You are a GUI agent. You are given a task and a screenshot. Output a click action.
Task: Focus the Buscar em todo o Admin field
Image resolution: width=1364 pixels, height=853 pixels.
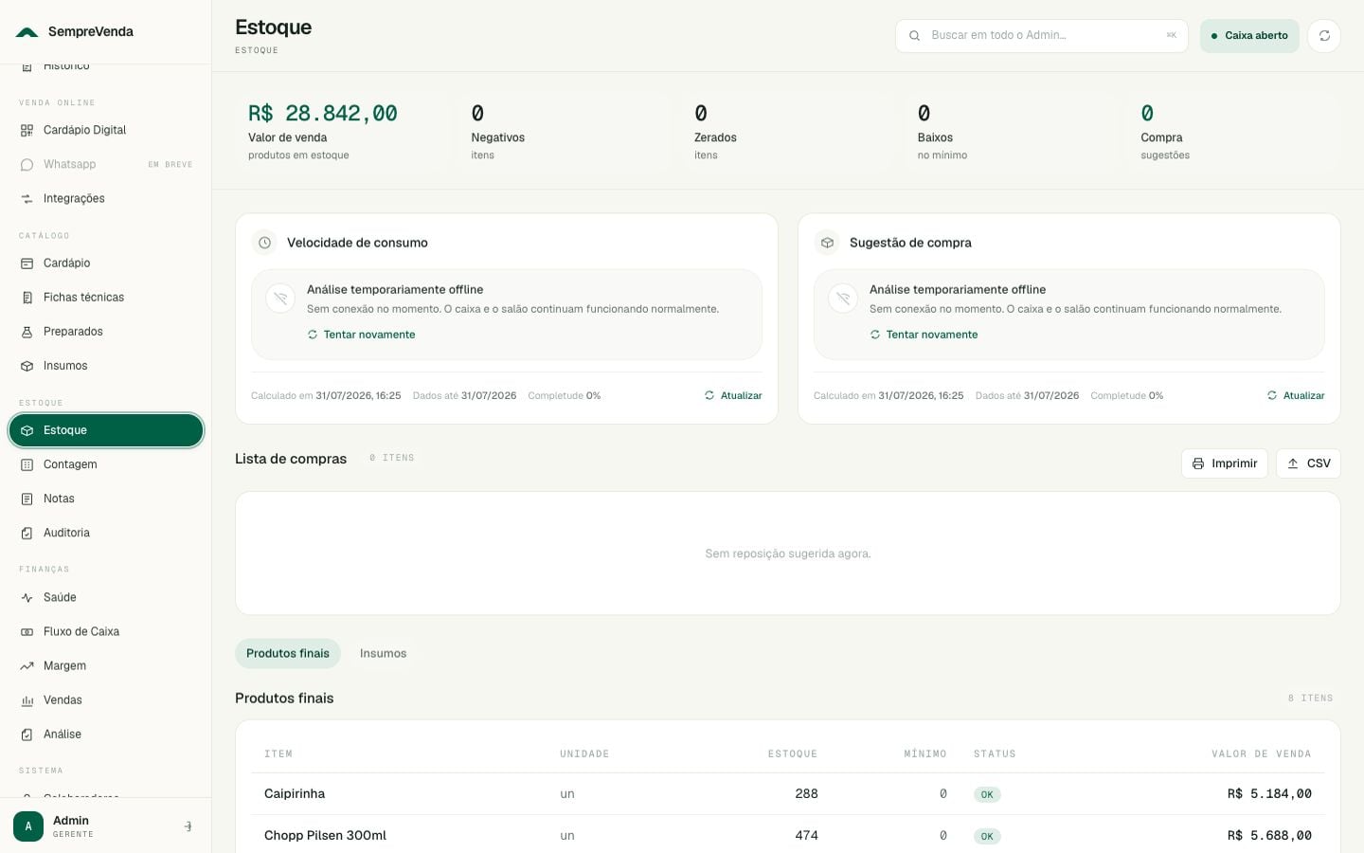(x=1041, y=36)
